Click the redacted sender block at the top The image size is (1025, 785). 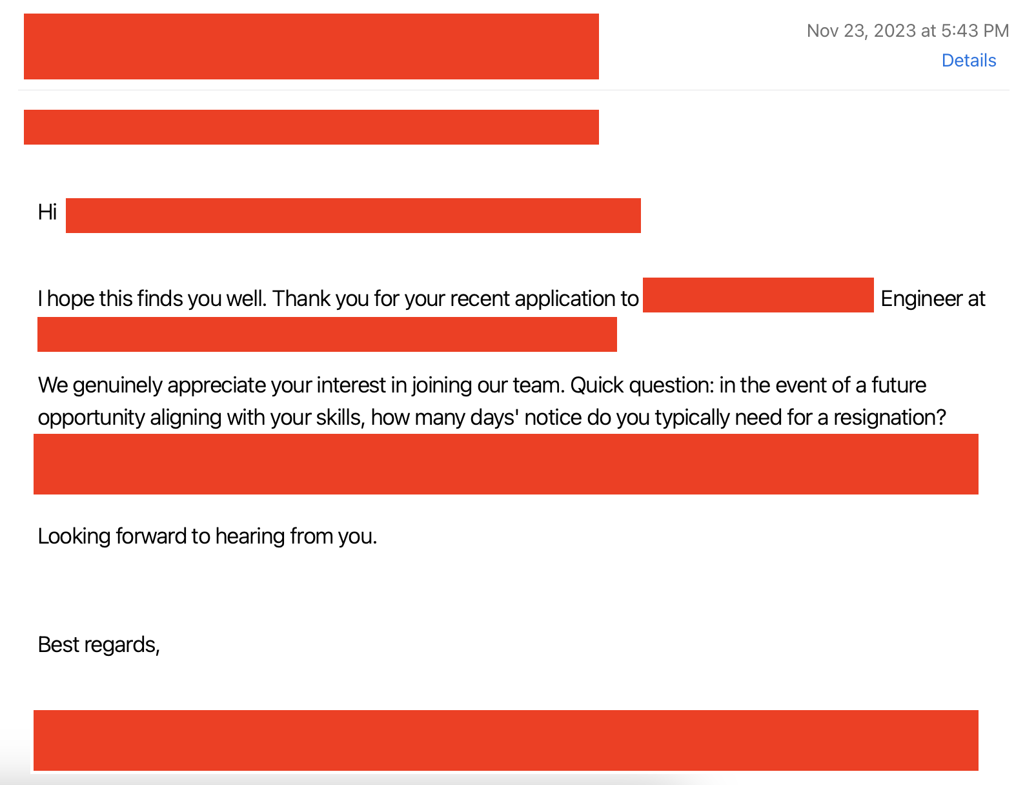311,46
